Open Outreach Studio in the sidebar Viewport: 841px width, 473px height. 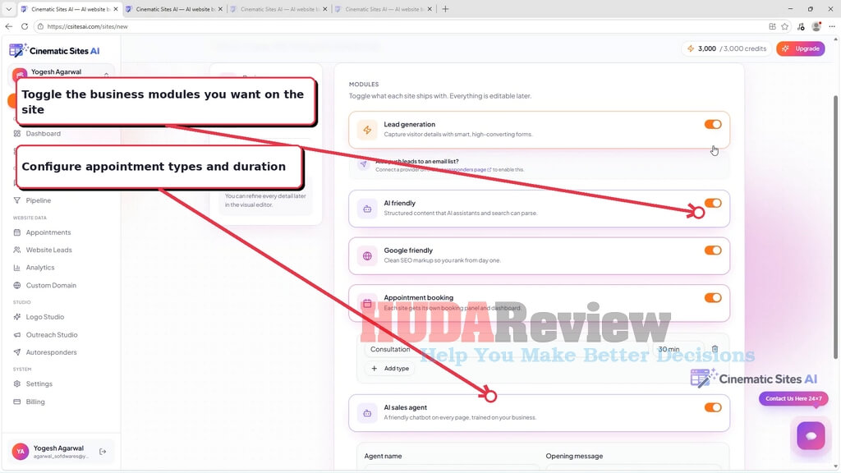pos(52,335)
